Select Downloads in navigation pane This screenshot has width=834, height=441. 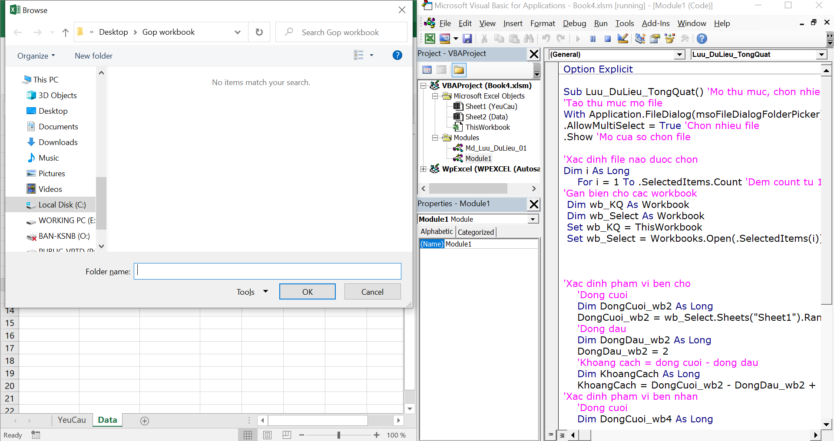point(58,142)
